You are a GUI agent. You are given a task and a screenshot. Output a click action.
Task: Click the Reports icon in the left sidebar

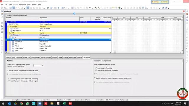tap(2, 29)
